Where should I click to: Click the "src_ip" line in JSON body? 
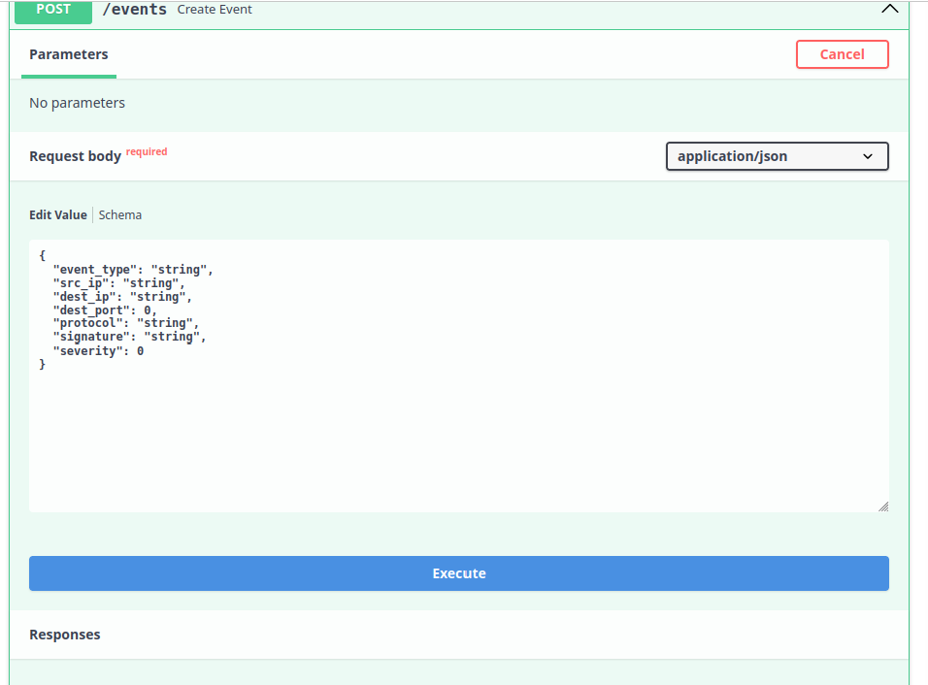pyautogui.click(x=119, y=283)
